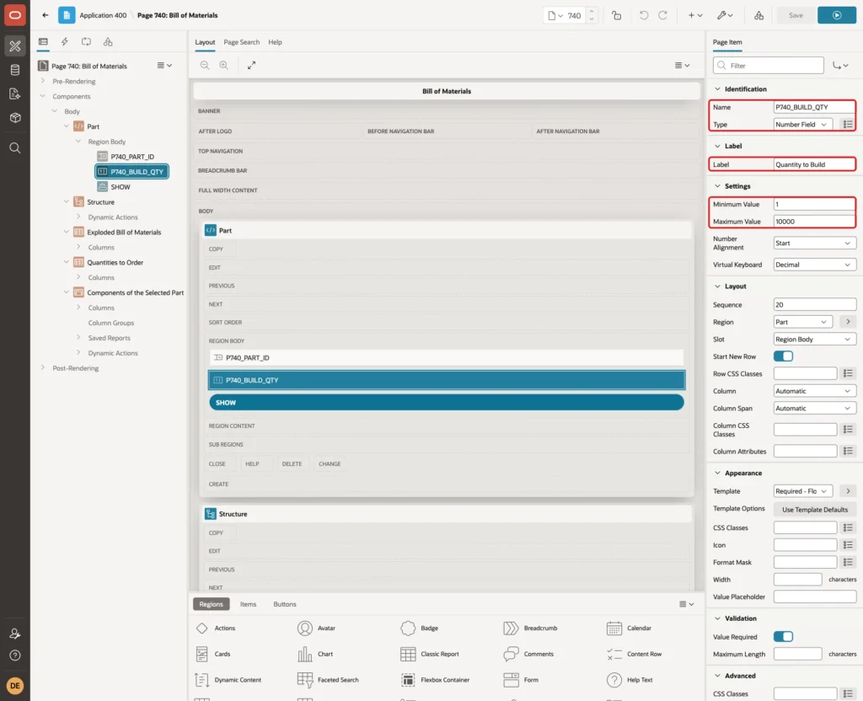Go to Part region arrow button
The width and height of the screenshot is (863, 701).
848,322
